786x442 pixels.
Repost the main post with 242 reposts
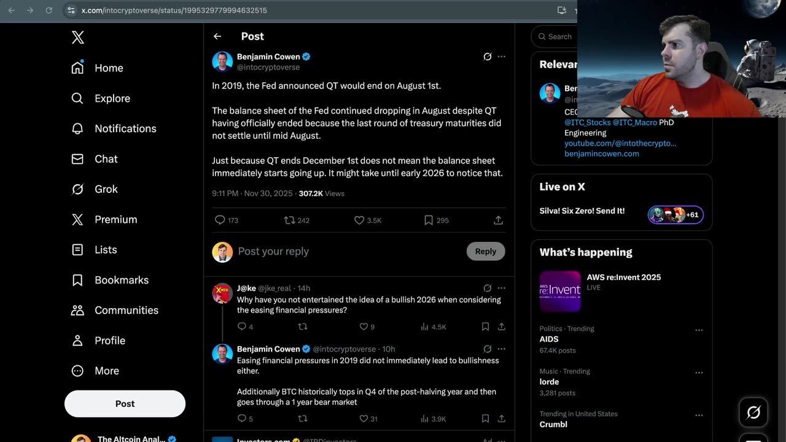(290, 220)
